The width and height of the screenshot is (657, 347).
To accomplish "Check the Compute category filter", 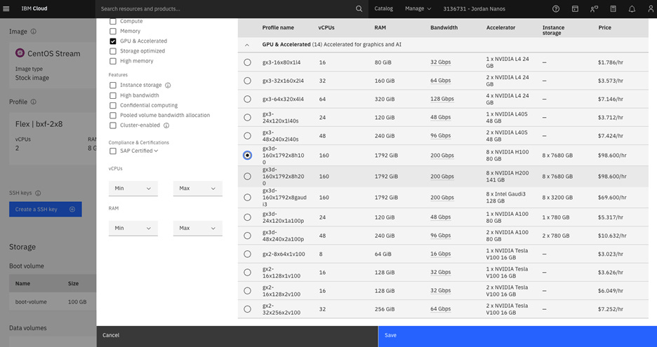I will pyautogui.click(x=113, y=21).
